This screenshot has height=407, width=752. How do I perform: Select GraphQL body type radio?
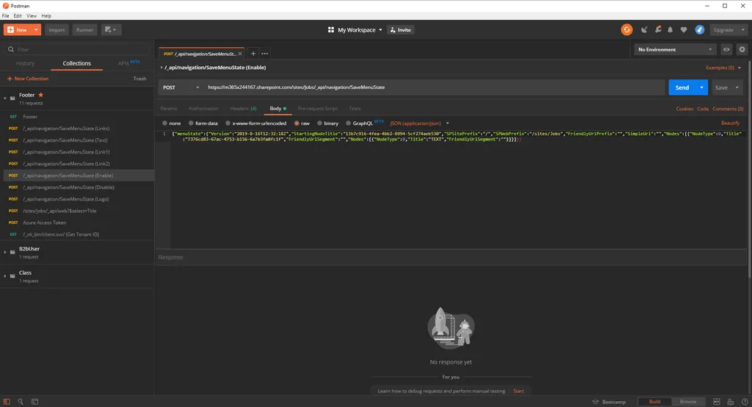point(348,123)
